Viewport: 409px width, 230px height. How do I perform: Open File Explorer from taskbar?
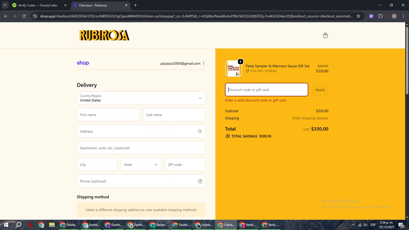52,225
